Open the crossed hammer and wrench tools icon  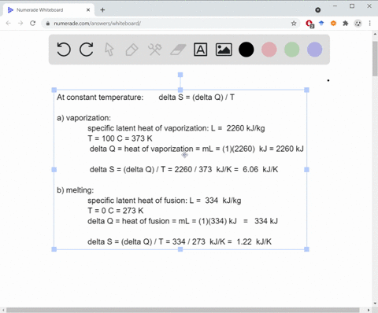coord(155,50)
